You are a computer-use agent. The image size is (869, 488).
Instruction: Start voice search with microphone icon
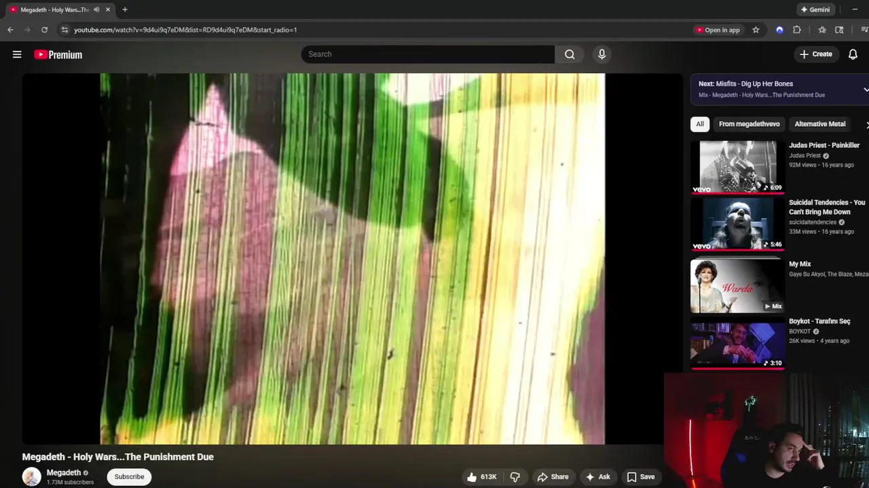tap(602, 54)
